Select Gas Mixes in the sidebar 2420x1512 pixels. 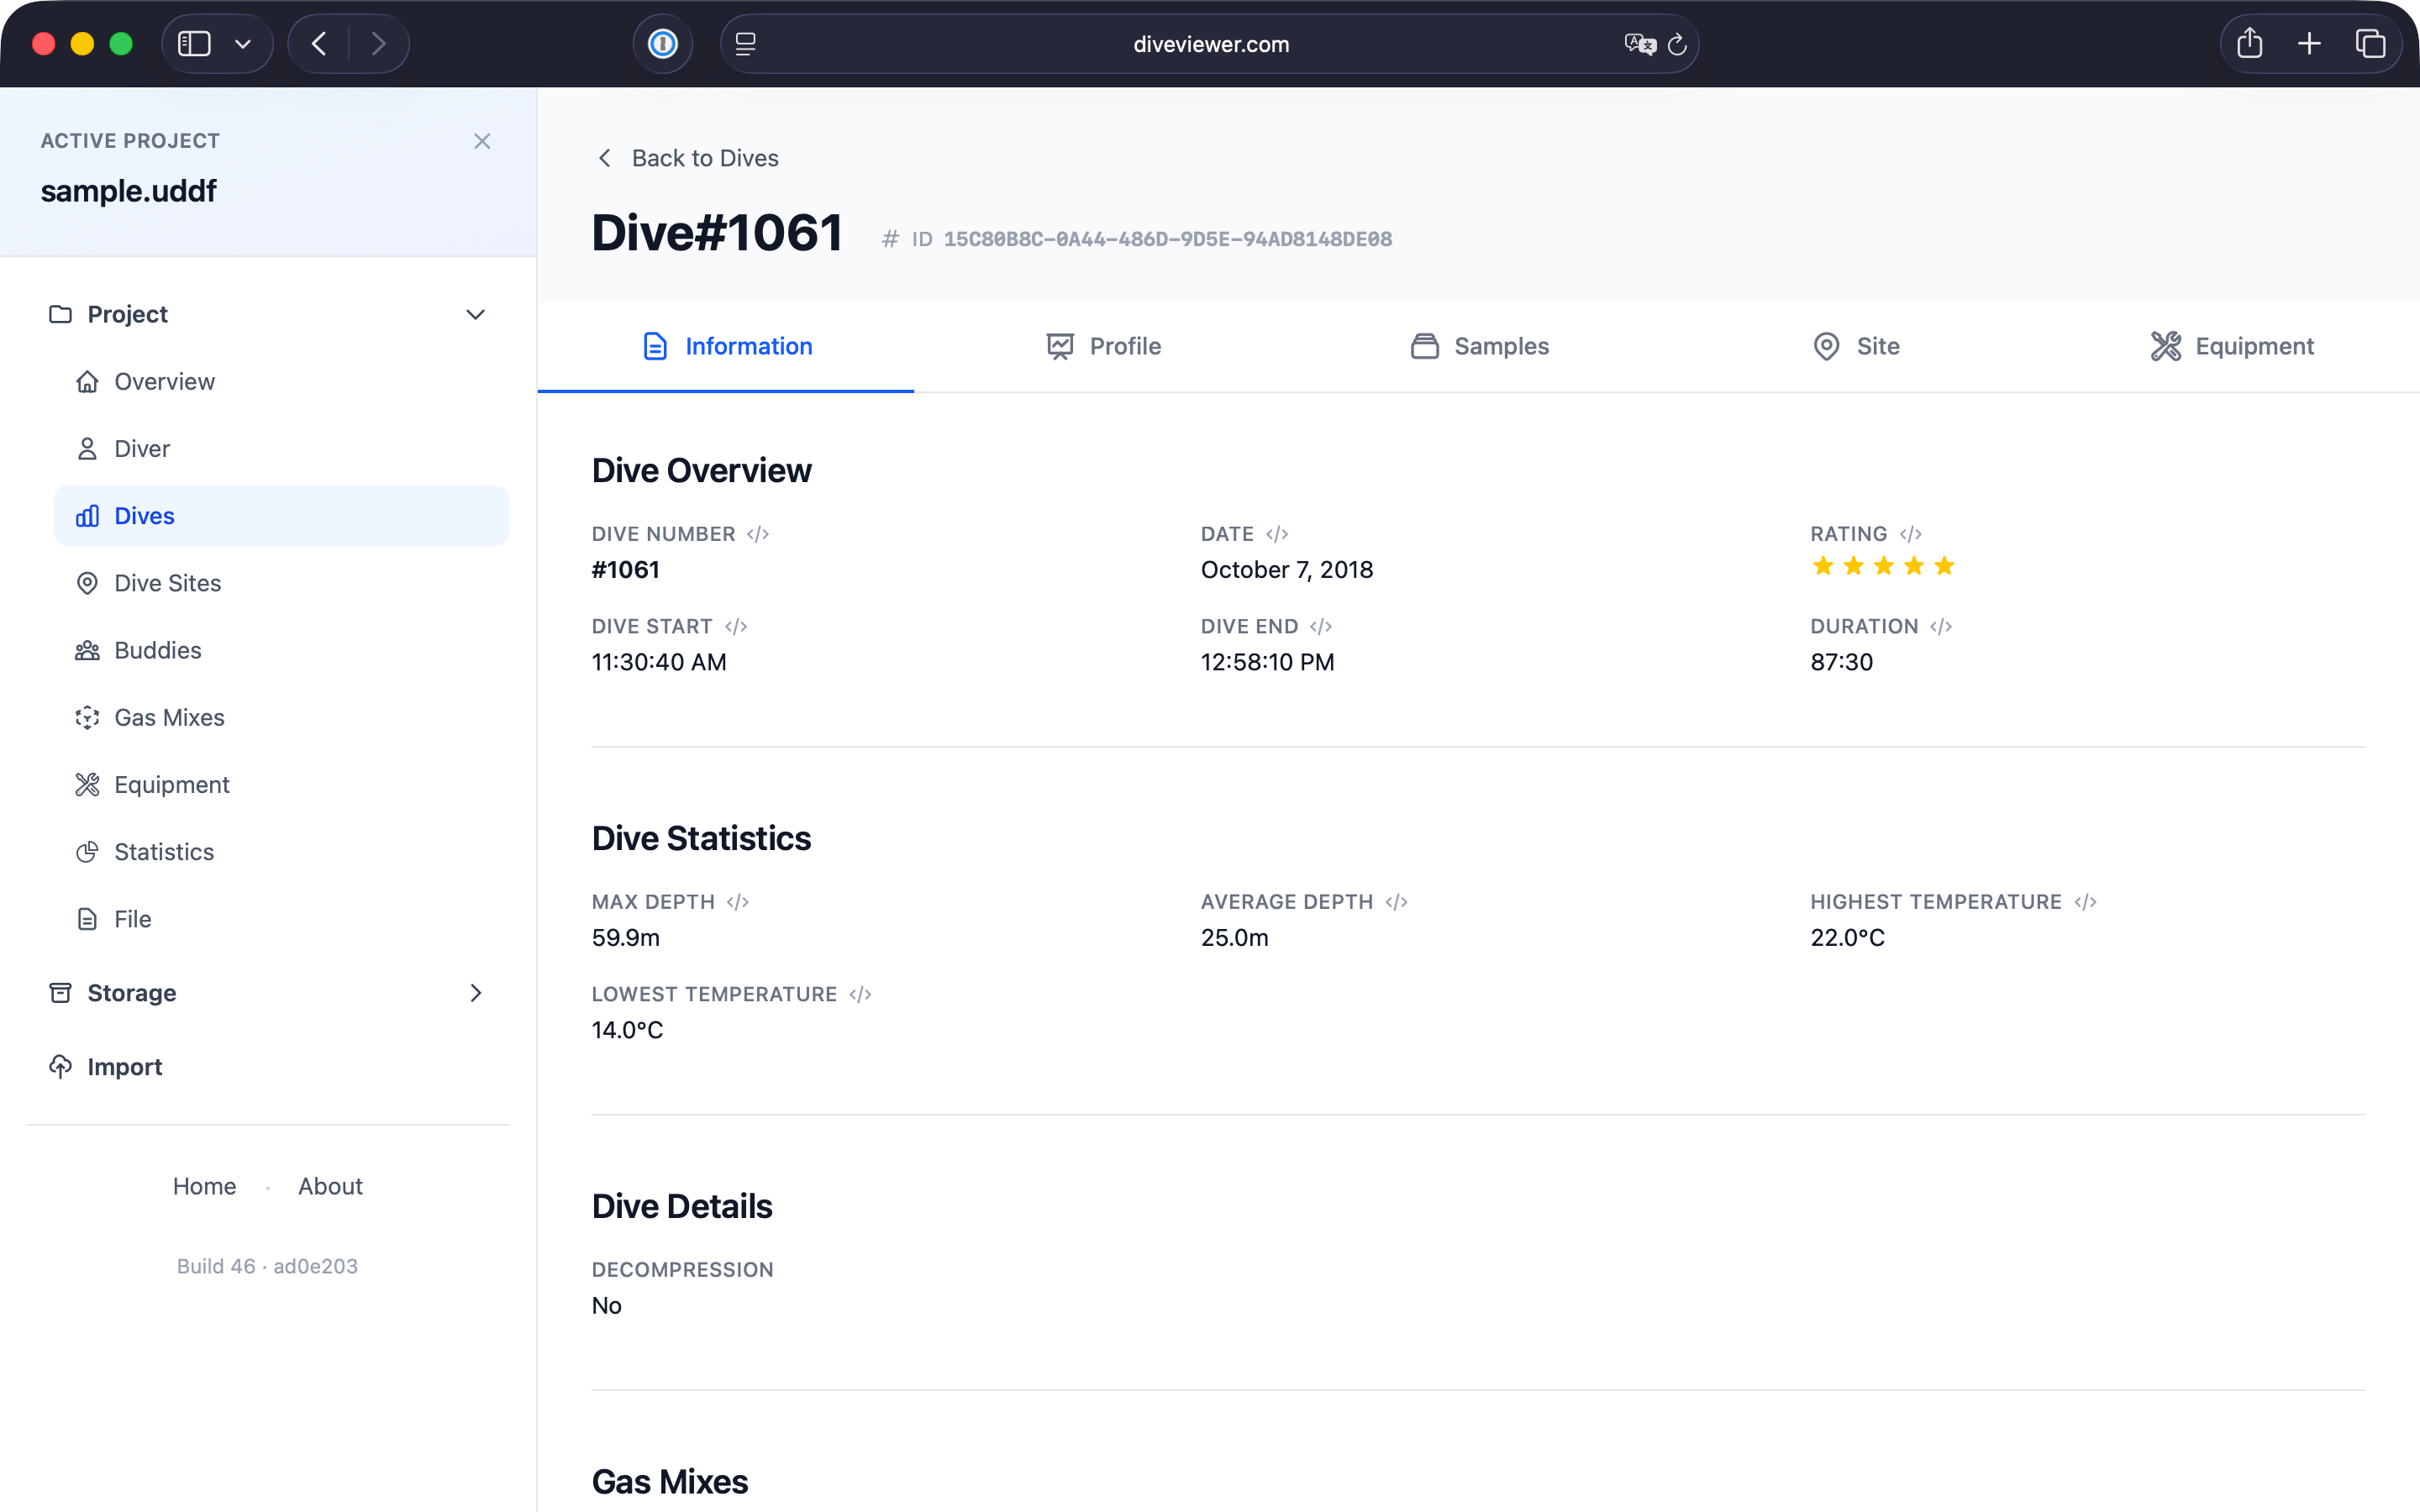tap(169, 718)
